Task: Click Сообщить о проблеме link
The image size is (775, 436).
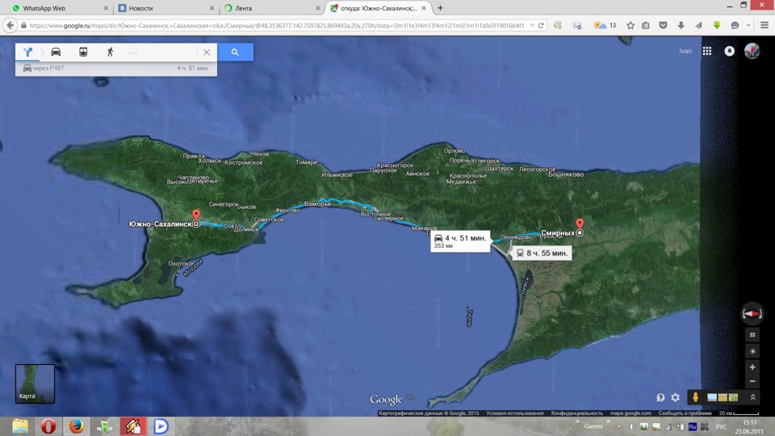Action: click(x=685, y=413)
